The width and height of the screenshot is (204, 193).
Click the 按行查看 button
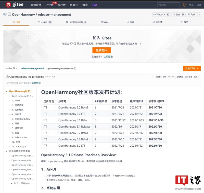click(x=188, y=77)
